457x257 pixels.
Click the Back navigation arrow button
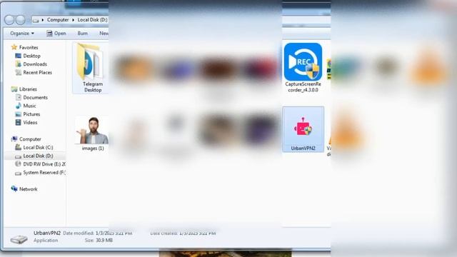(x=9, y=20)
